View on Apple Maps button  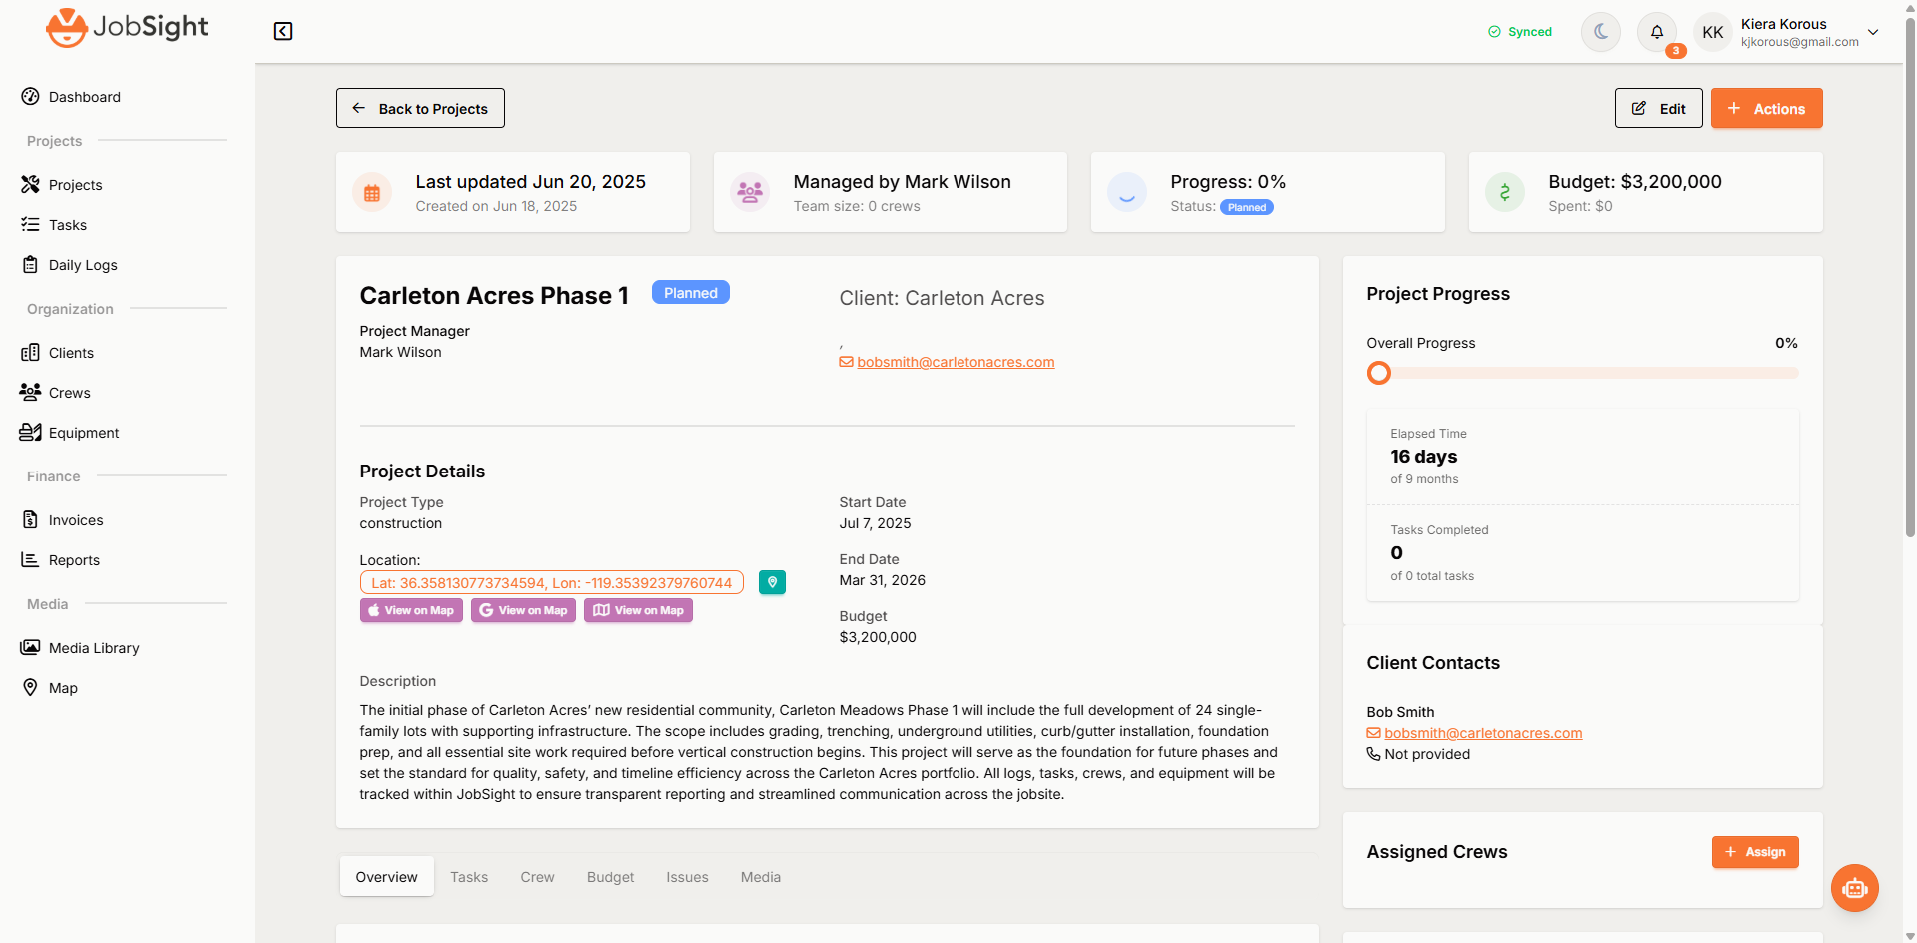point(411,610)
